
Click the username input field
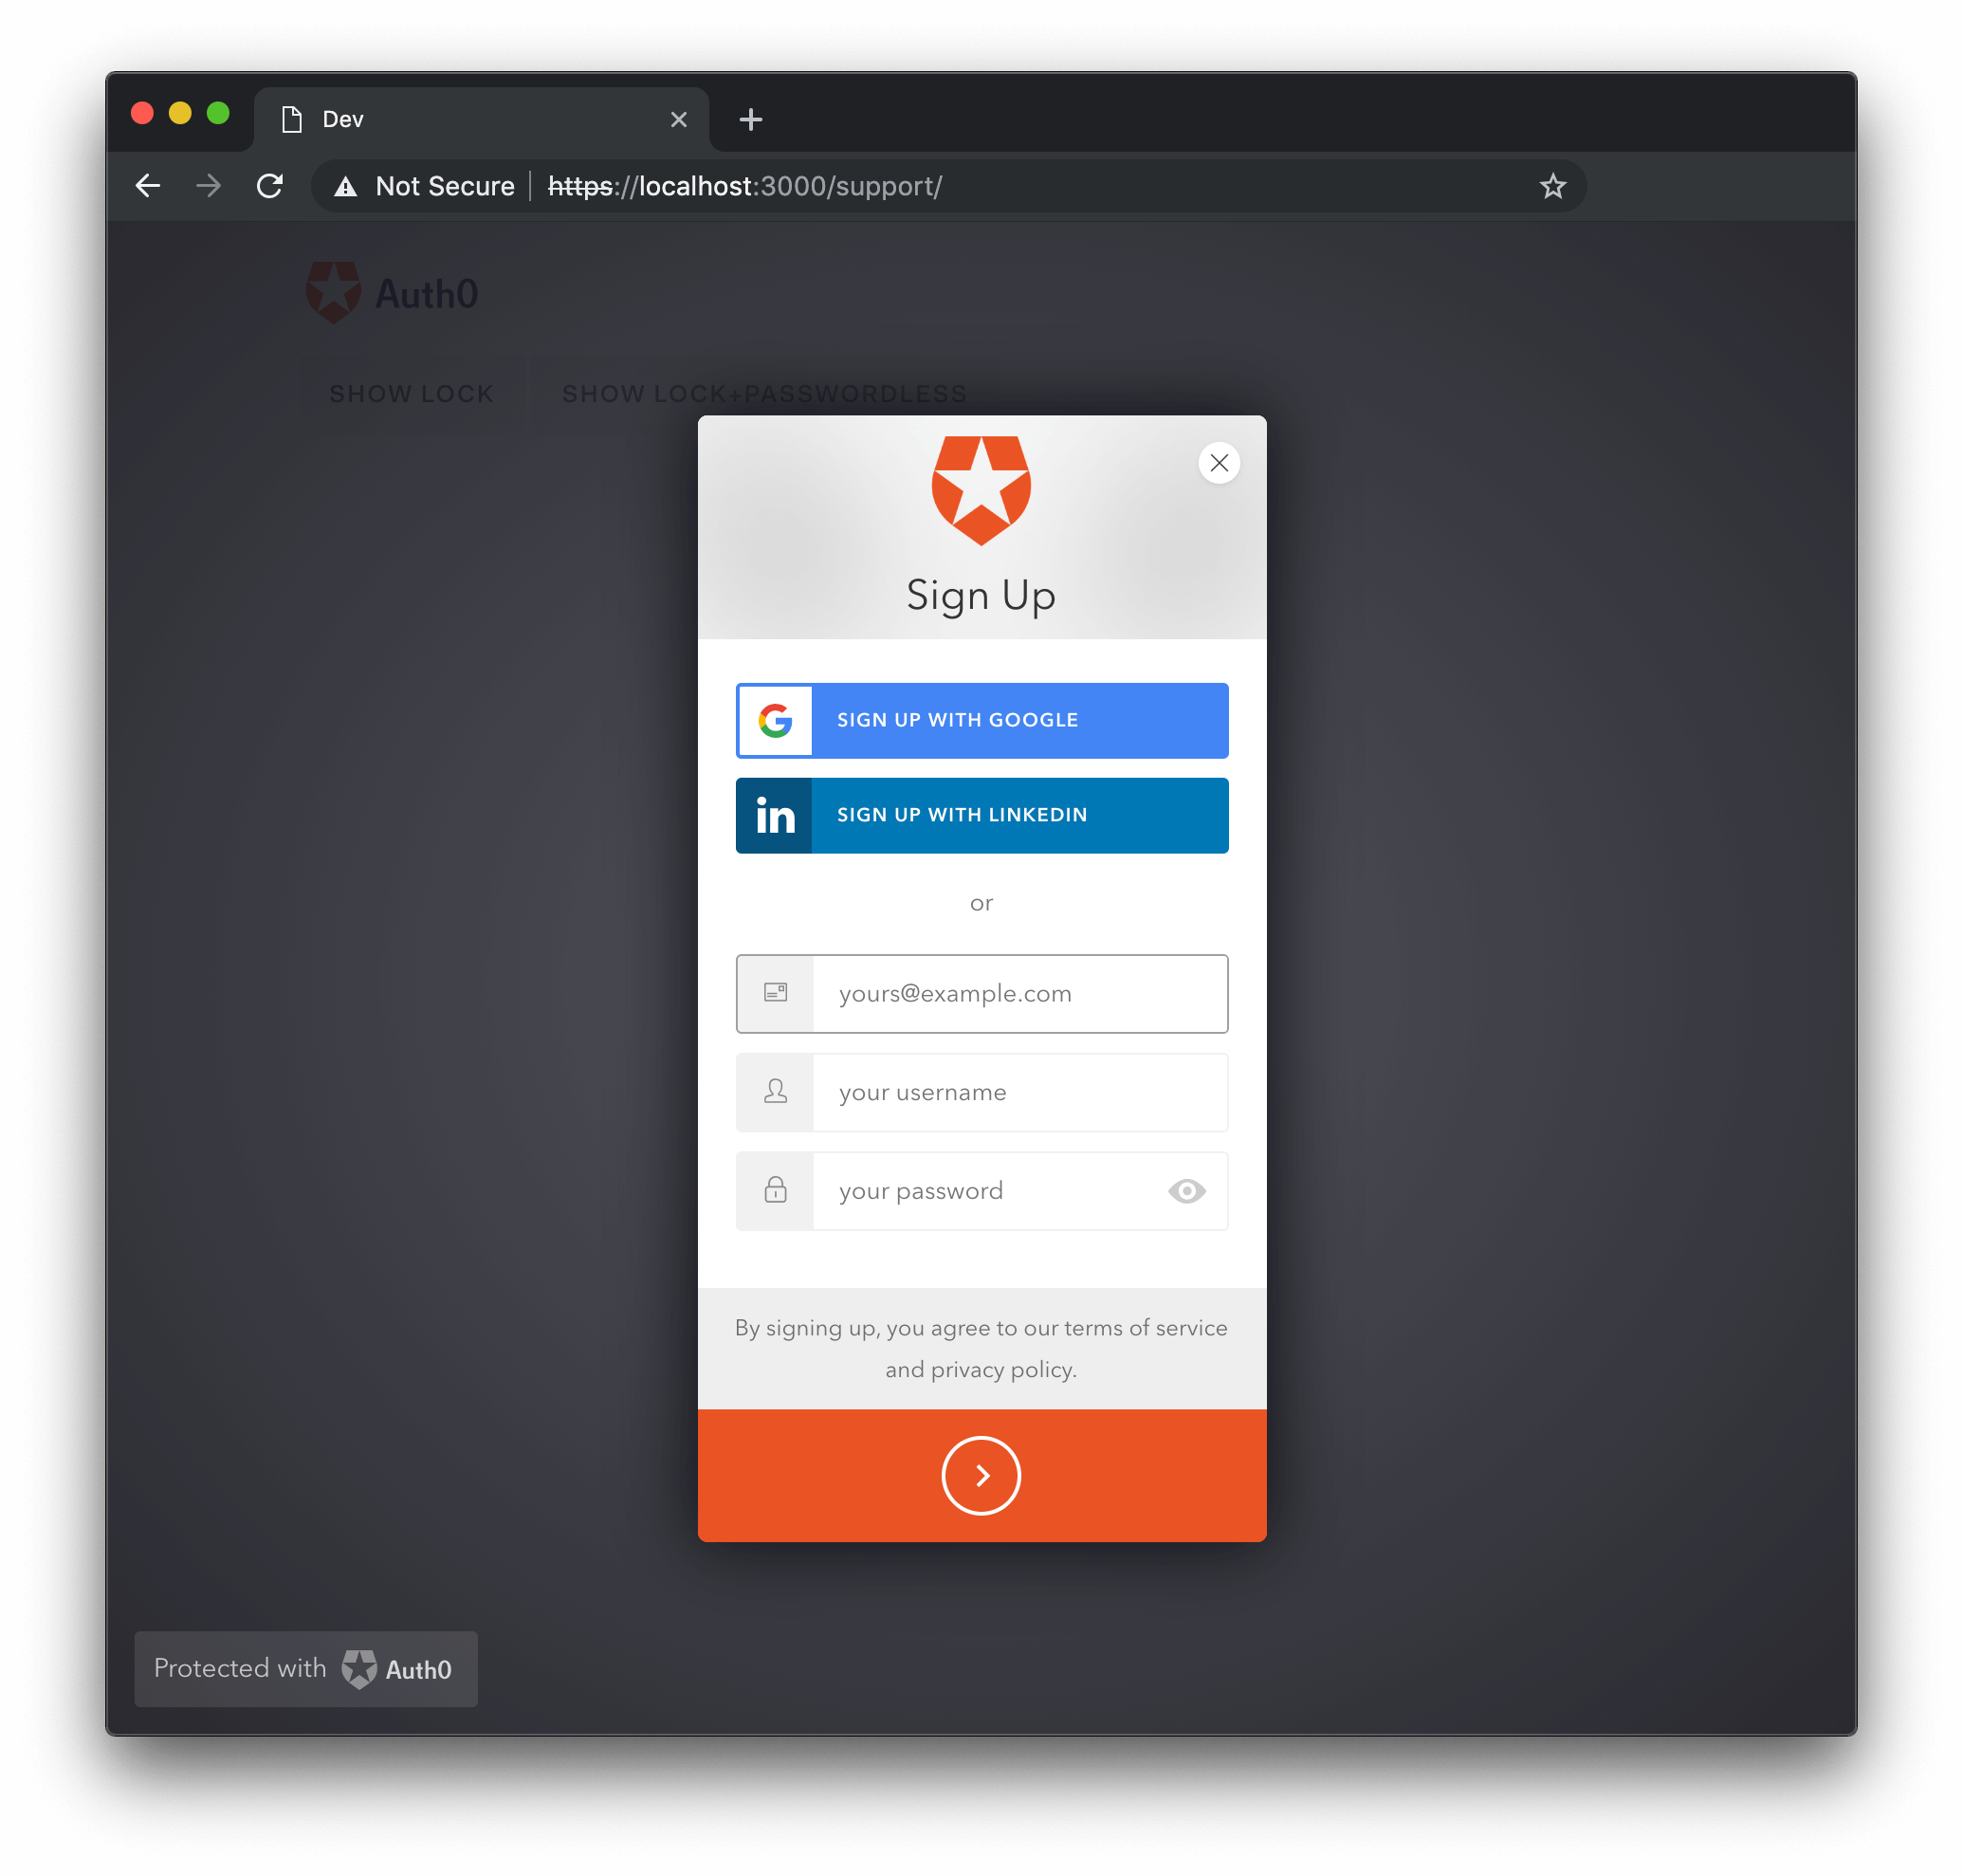(980, 1093)
